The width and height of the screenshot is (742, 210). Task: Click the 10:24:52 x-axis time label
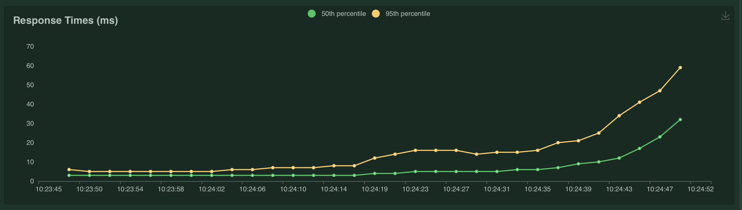click(x=701, y=189)
